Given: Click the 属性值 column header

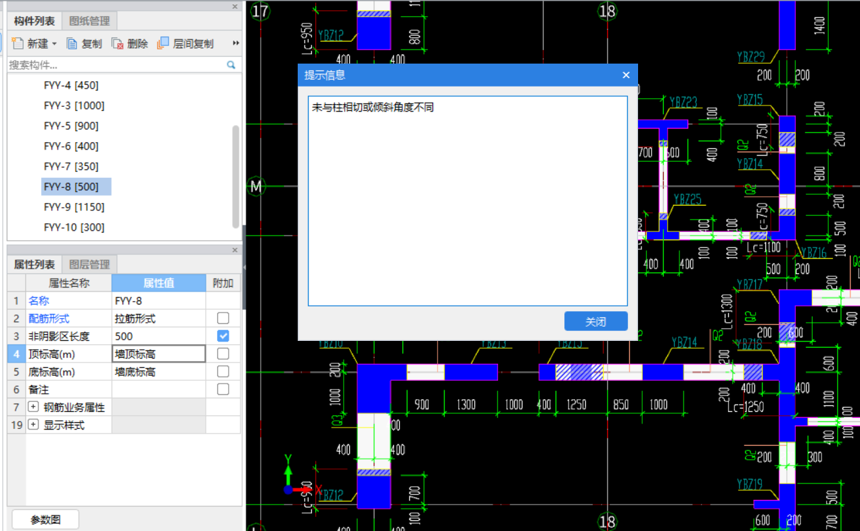Looking at the screenshot, I should point(158,283).
